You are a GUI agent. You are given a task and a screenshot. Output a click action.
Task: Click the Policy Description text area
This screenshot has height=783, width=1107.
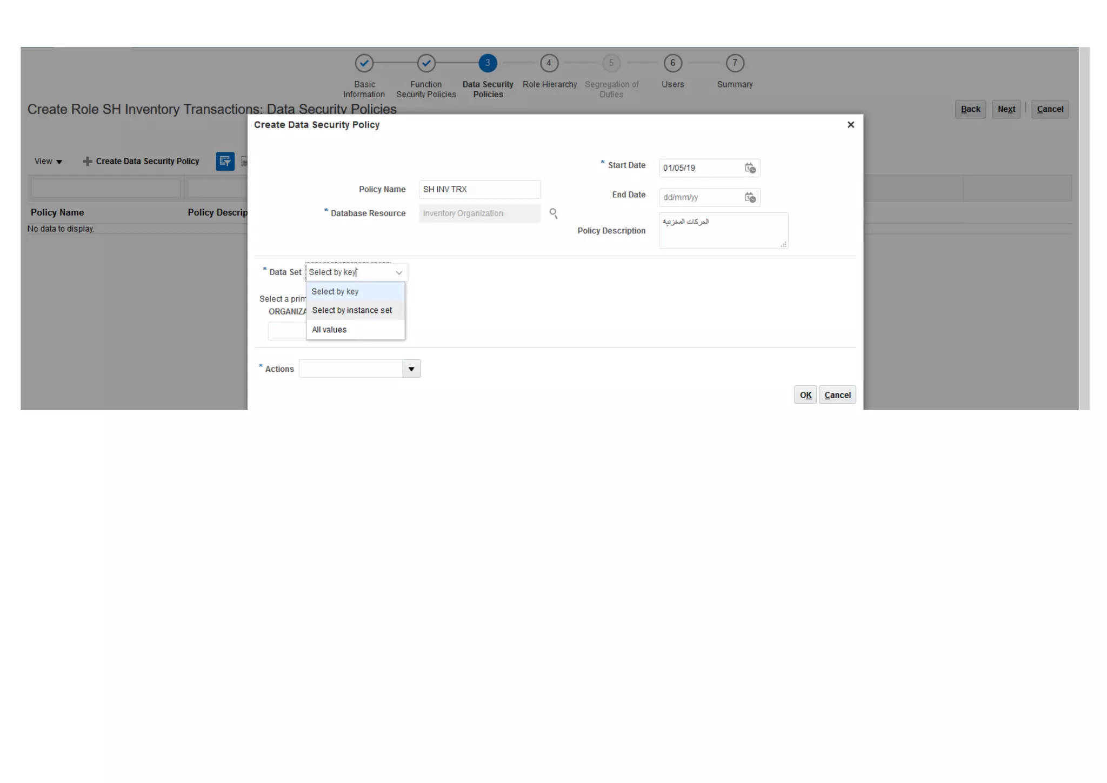pyautogui.click(x=723, y=231)
